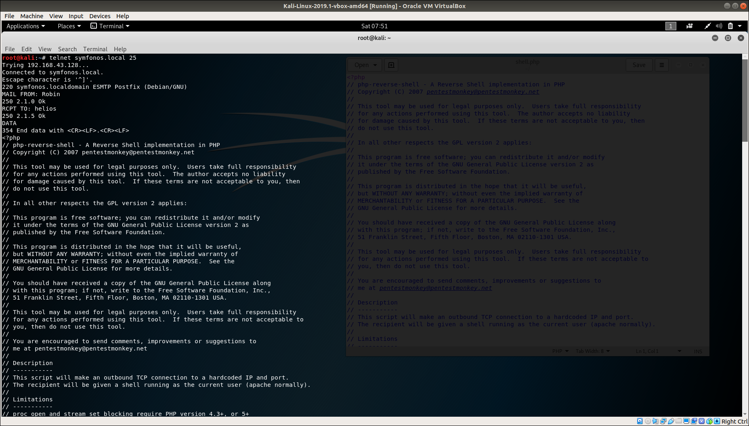Open the terminal's Help menu

coord(120,49)
